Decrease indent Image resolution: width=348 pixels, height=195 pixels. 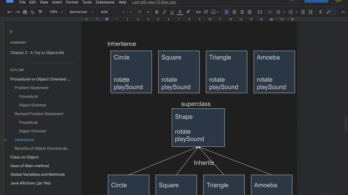303,12
